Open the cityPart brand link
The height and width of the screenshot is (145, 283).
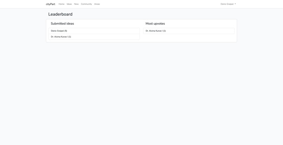tap(50, 4)
